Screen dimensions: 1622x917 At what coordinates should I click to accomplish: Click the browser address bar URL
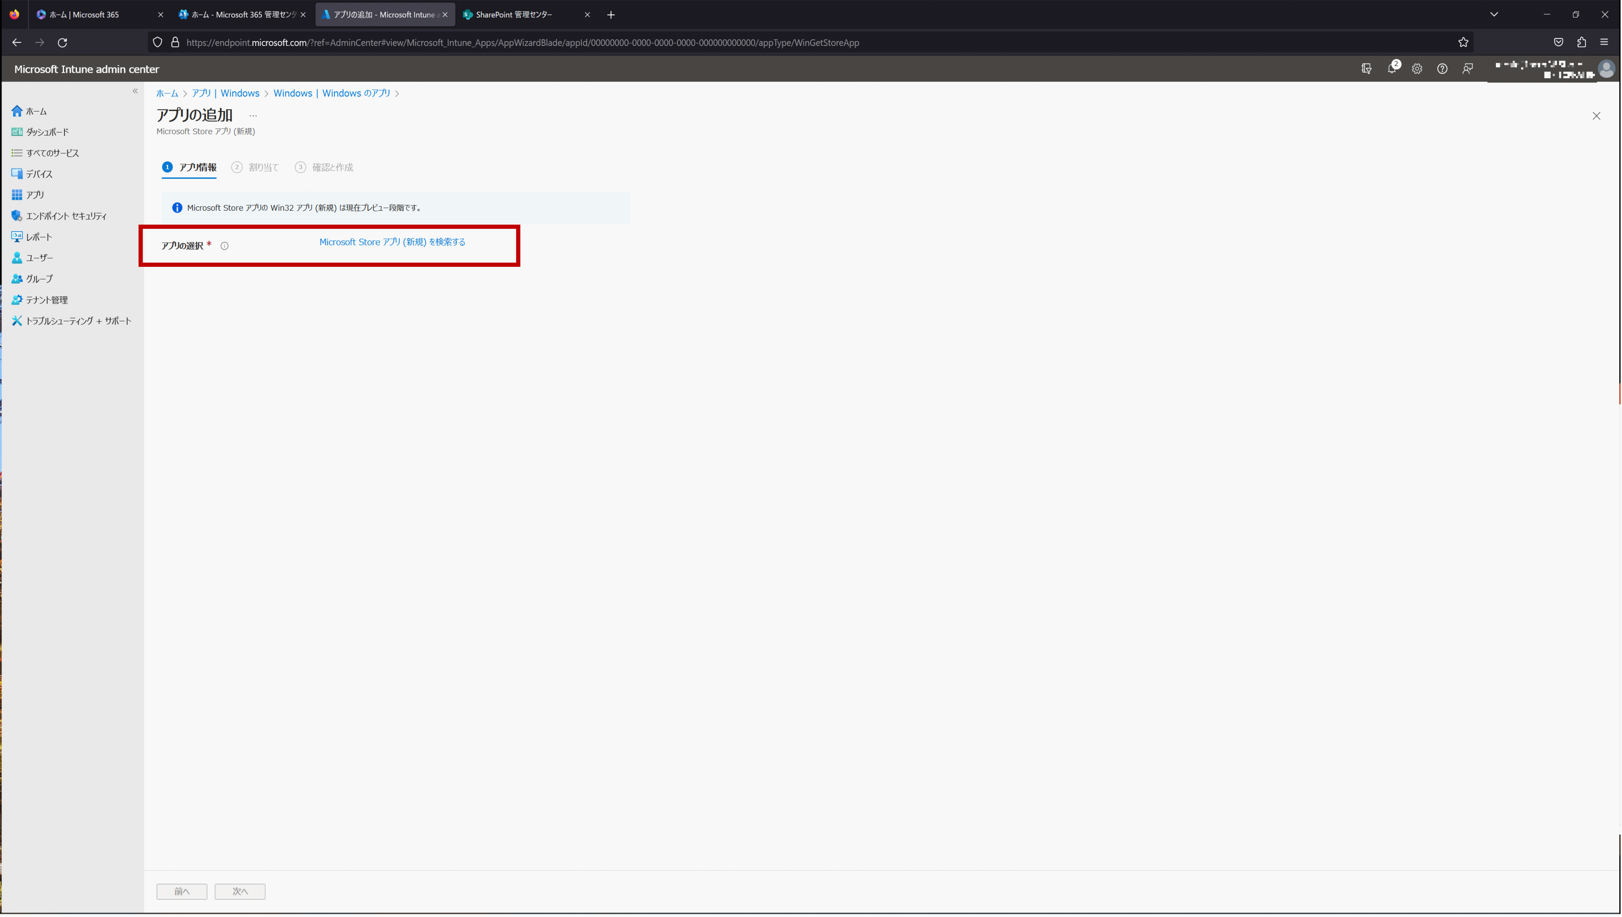click(523, 43)
